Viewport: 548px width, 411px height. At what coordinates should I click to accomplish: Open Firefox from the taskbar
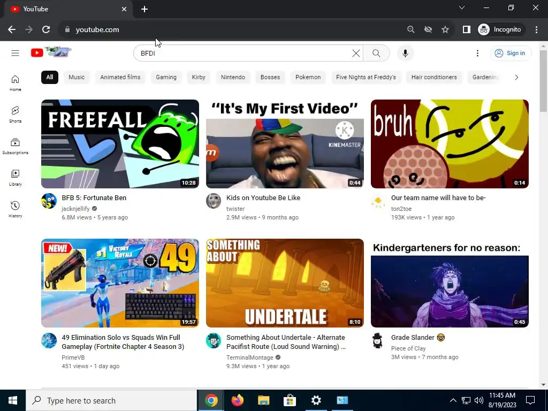pos(237,400)
